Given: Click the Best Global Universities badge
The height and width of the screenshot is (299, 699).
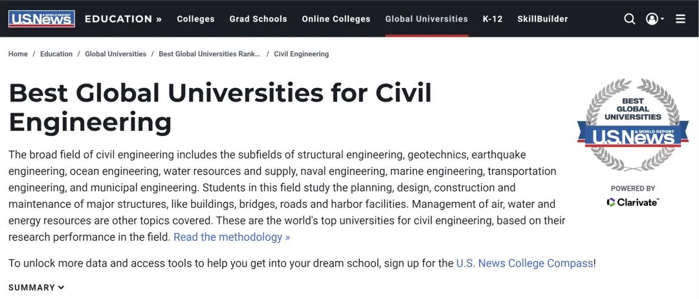Looking at the screenshot, I should [x=632, y=125].
